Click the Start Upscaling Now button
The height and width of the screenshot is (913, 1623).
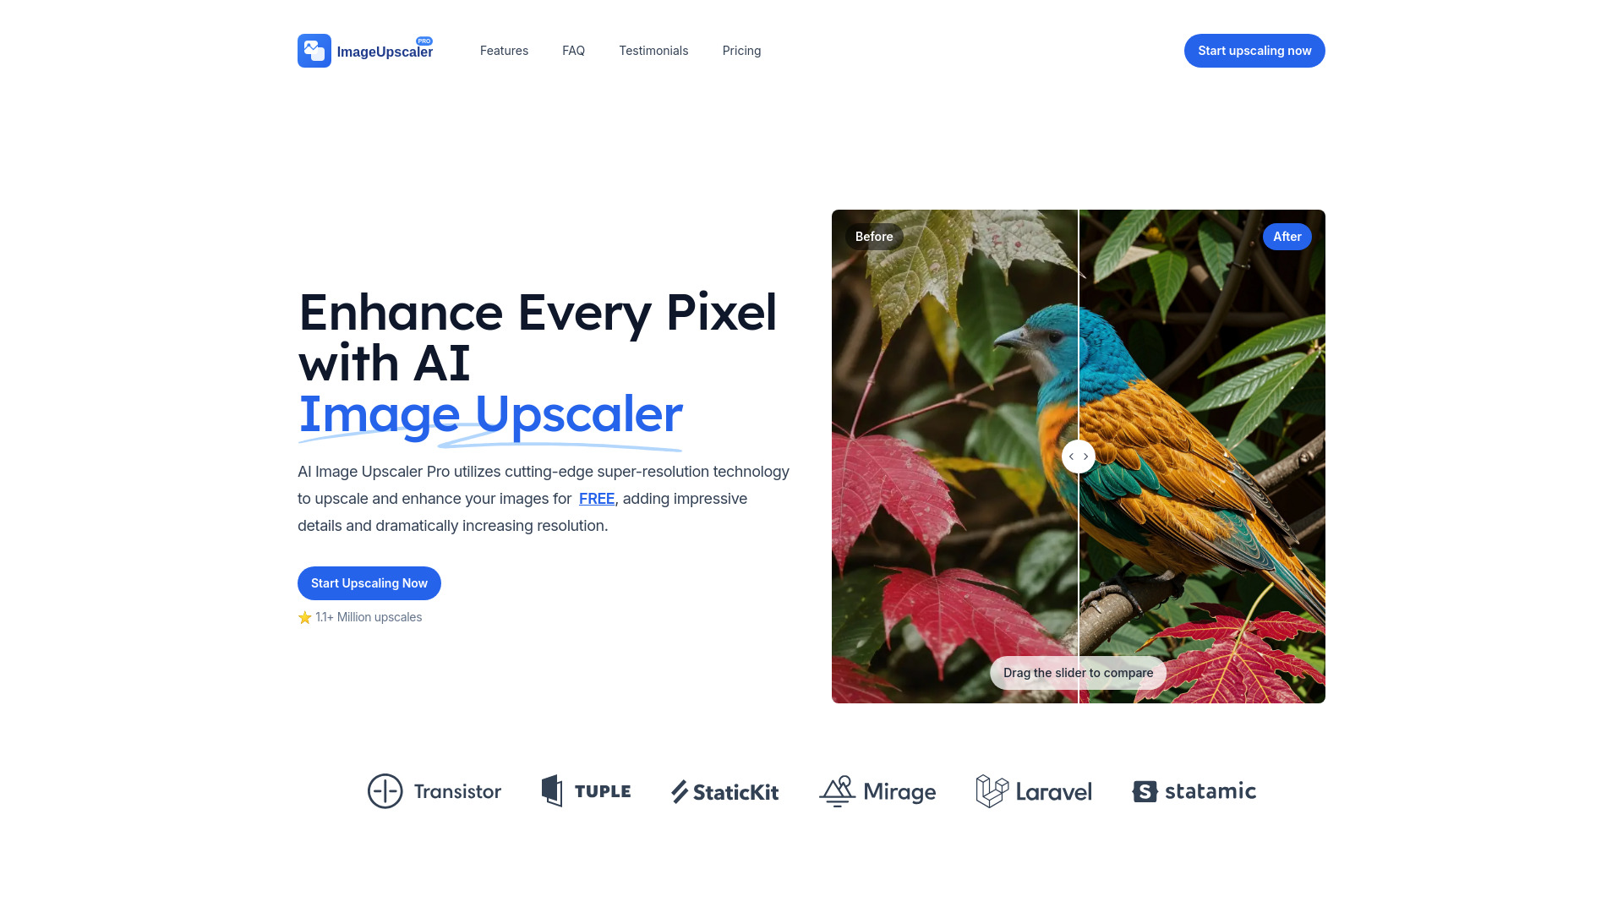click(369, 582)
